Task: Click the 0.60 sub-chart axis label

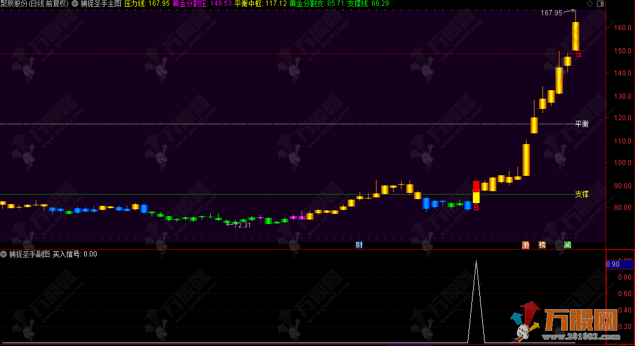Action: (624, 293)
